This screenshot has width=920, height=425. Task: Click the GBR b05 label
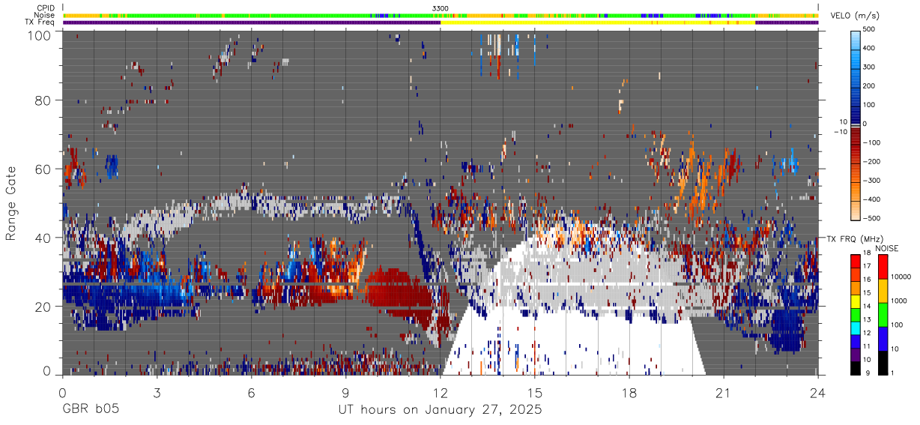coord(90,410)
